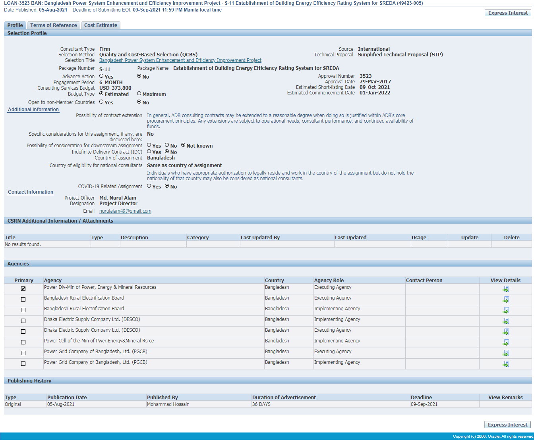This screenshot has height=444, width=534.
Task: Select Yes for COVID-19 Related Assignment
Action: pyautogui.click(x=149, y=186)
